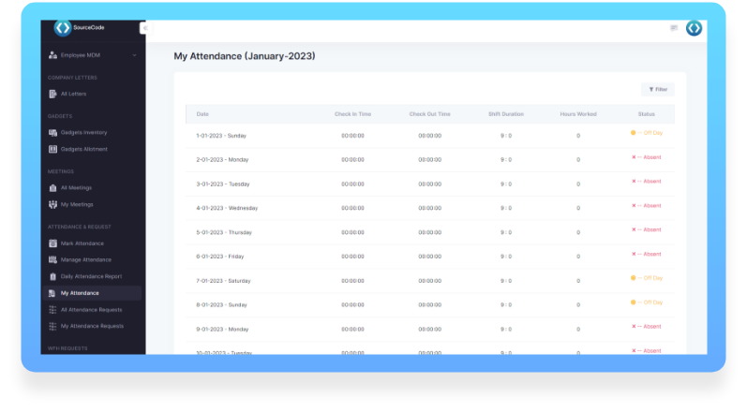
Task: Open the user profile avatar menu
Action: click(694, 28)
